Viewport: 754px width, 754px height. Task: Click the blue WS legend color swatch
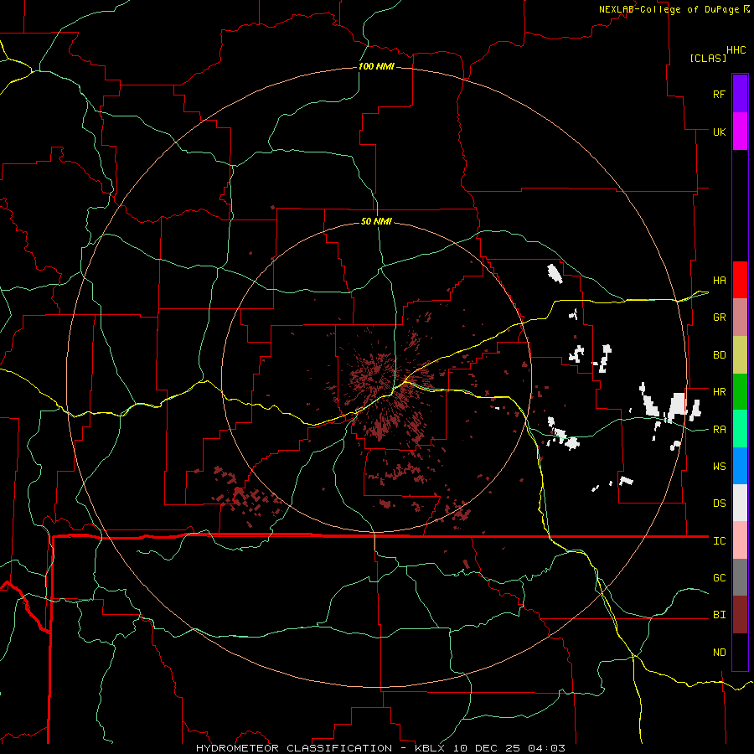click(740, 466)
